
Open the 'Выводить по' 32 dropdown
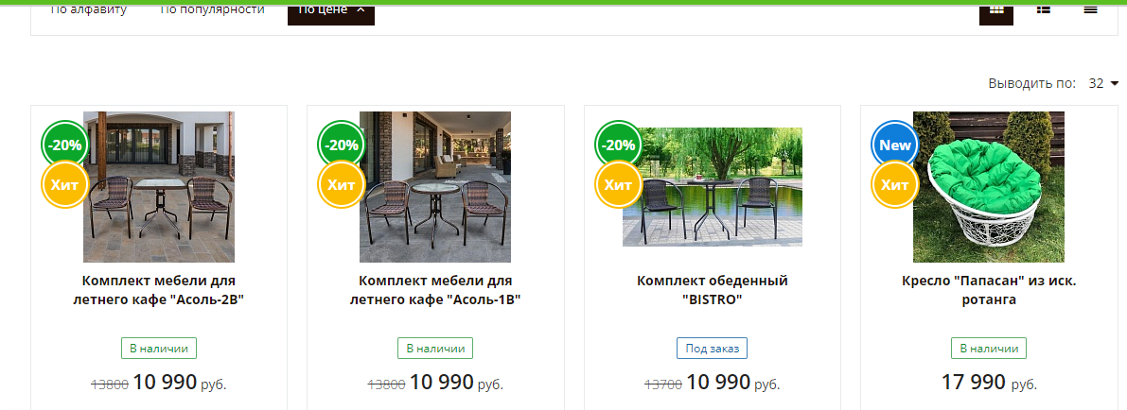click(x=1104, y=83)
